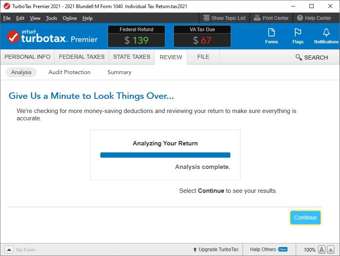Open the Audit Protection sub-tab
The image size is (340, 256).
pos(69,72)
